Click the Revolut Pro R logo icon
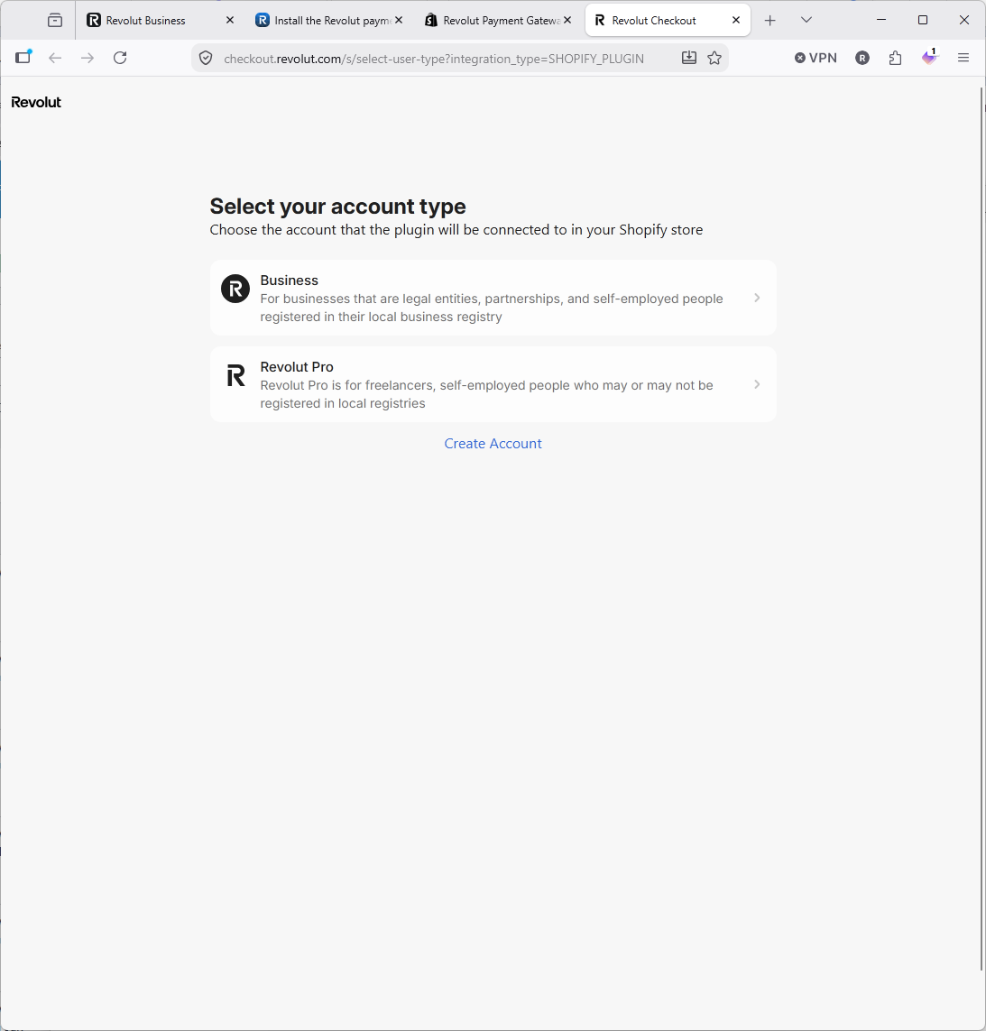Screen dimensions: 986x1031 point(235,375)
